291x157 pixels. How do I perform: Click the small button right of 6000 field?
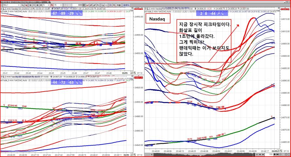(x=84, y=5)
